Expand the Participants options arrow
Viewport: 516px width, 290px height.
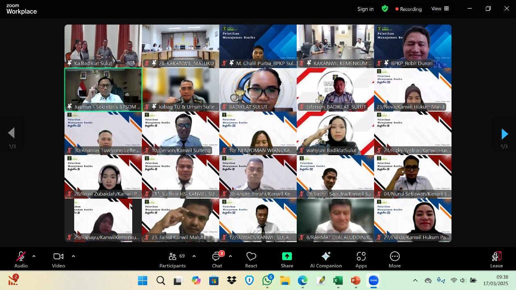click(x=194, y=256)
